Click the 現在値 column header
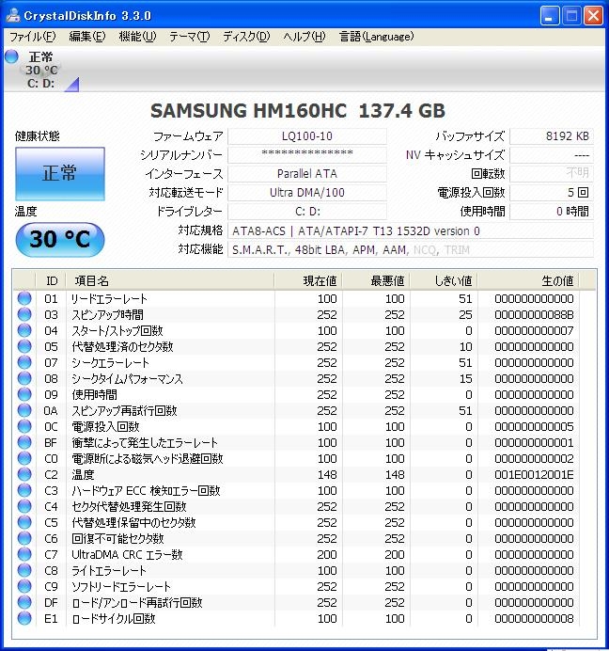This screenshot has width=609, height=651. point(308,281)
